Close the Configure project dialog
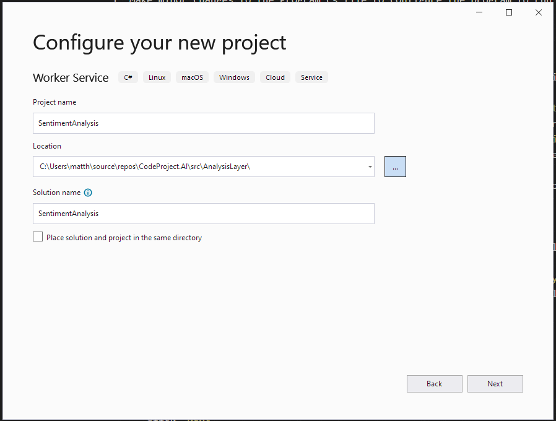556x421 pixels. pyautogui.click(x=538, y=12)
